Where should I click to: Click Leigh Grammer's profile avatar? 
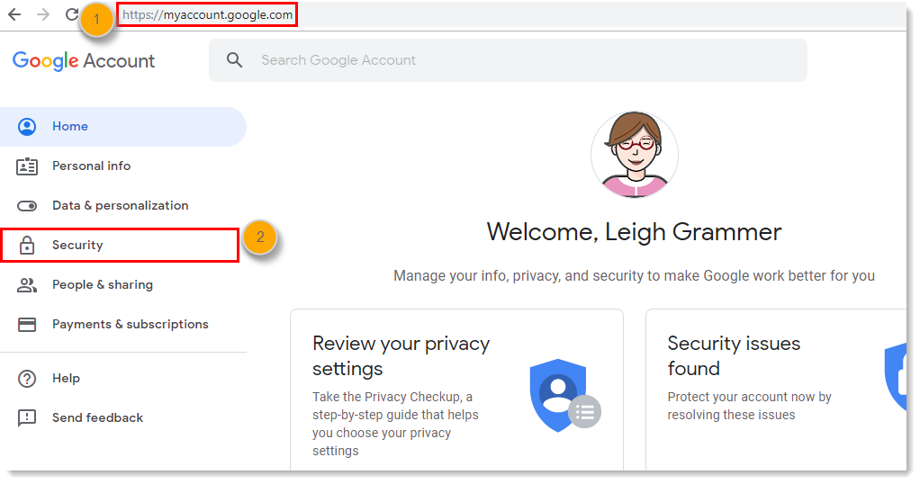[635, 155]
